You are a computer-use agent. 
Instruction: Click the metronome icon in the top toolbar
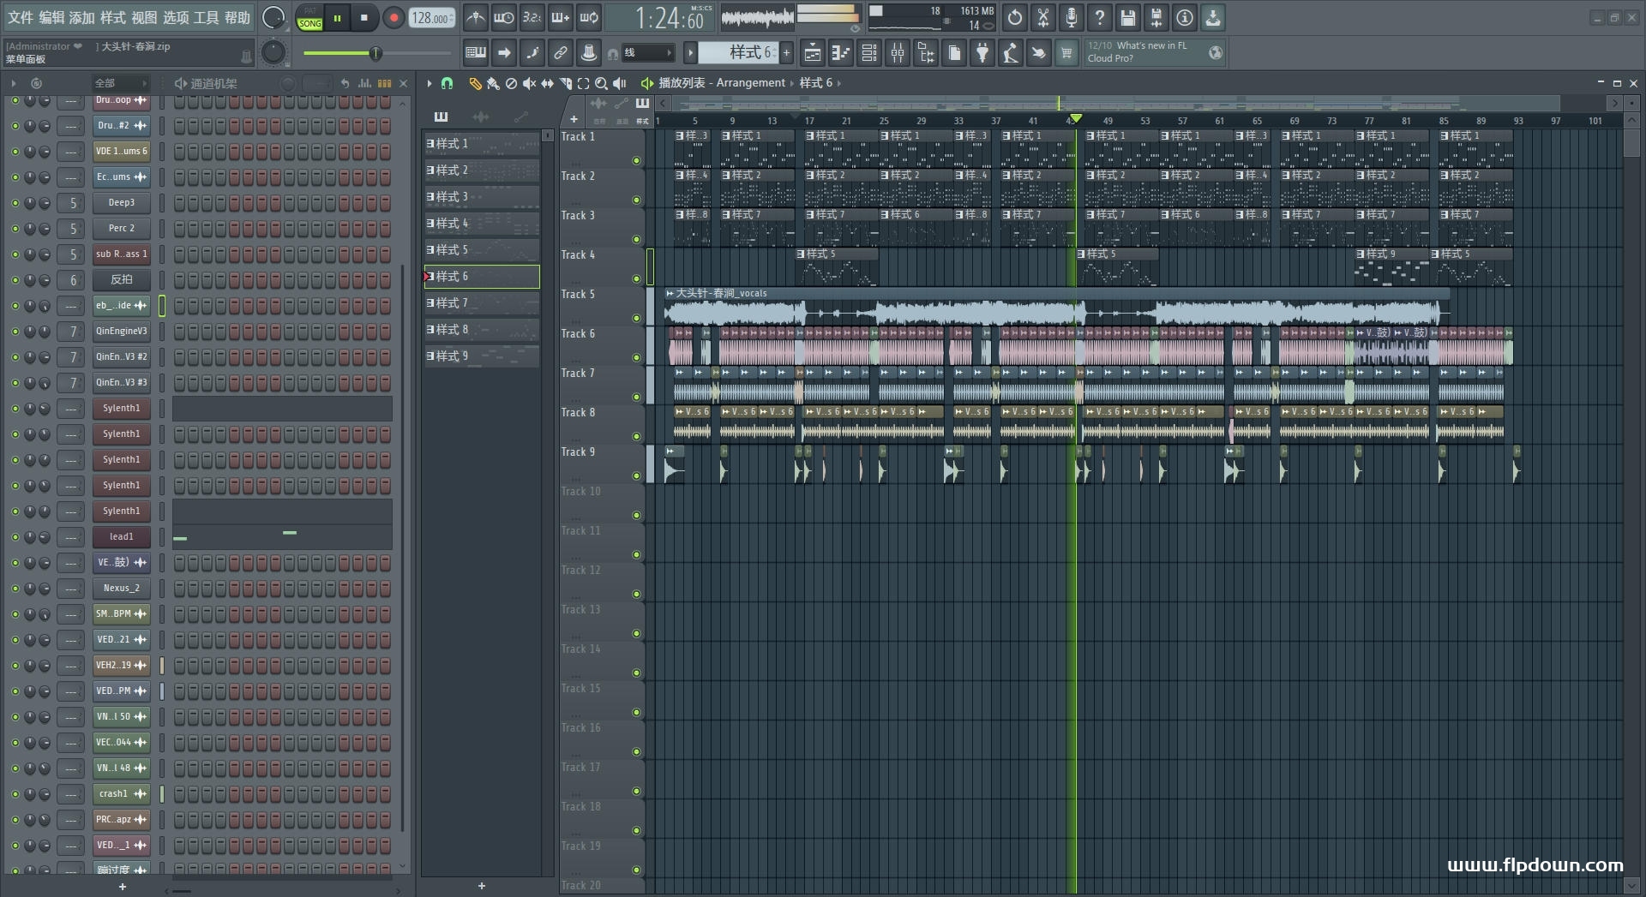476,17
